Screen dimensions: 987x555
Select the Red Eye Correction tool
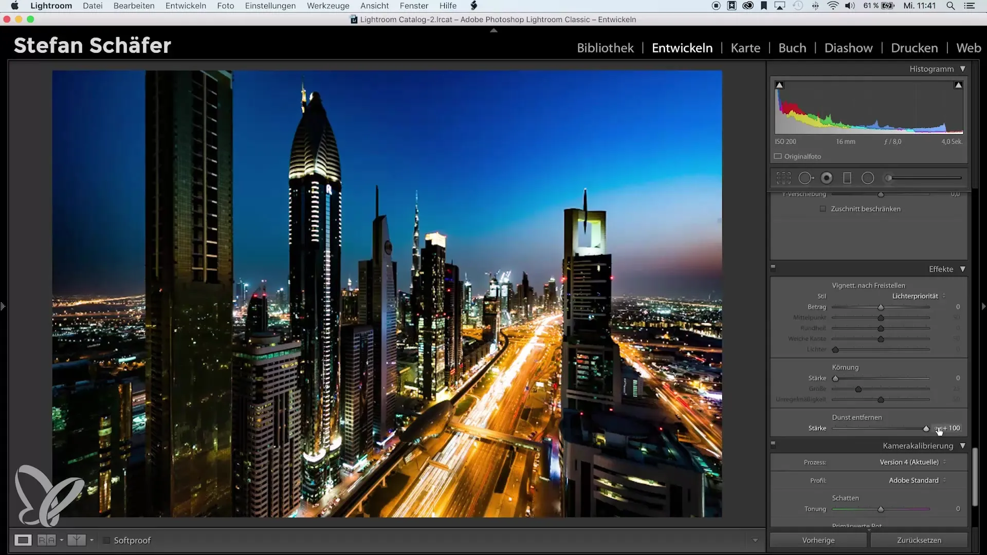(x=827, y=178)
